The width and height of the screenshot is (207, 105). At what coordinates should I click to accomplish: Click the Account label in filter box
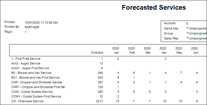point(170,23)
